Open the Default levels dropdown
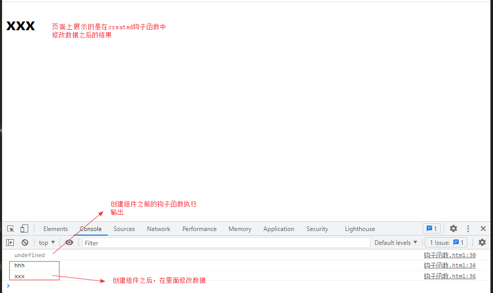The image size is (493, 293). (396, 243)
